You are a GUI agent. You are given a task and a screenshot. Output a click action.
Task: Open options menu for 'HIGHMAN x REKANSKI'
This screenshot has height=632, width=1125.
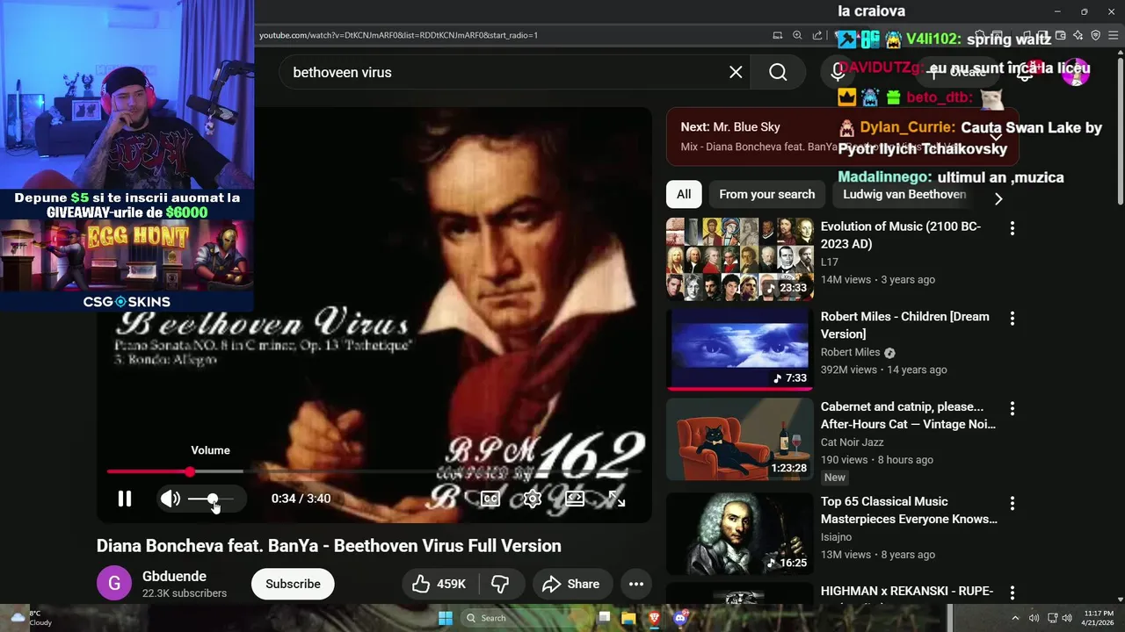1012,592
